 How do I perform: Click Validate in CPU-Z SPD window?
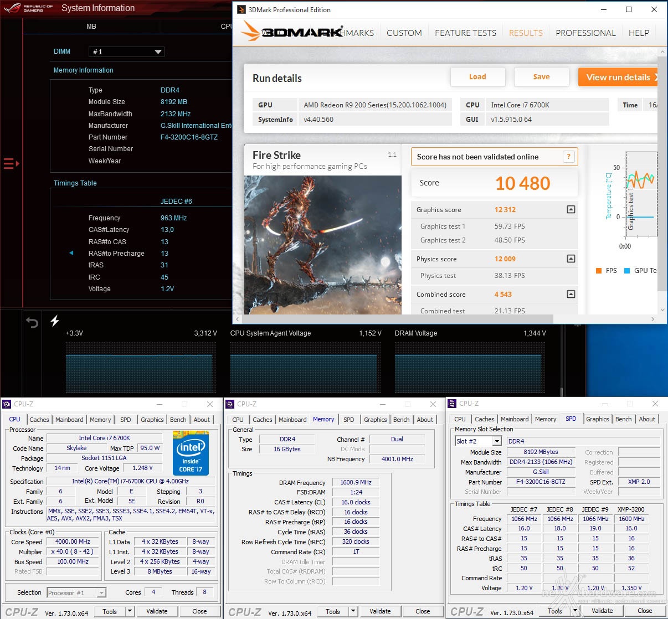tap(602, 611)
